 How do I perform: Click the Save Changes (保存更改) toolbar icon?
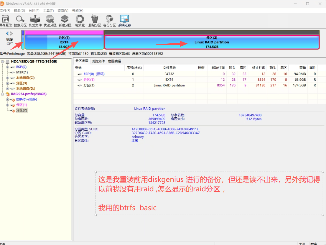click(x=5, y=19)
